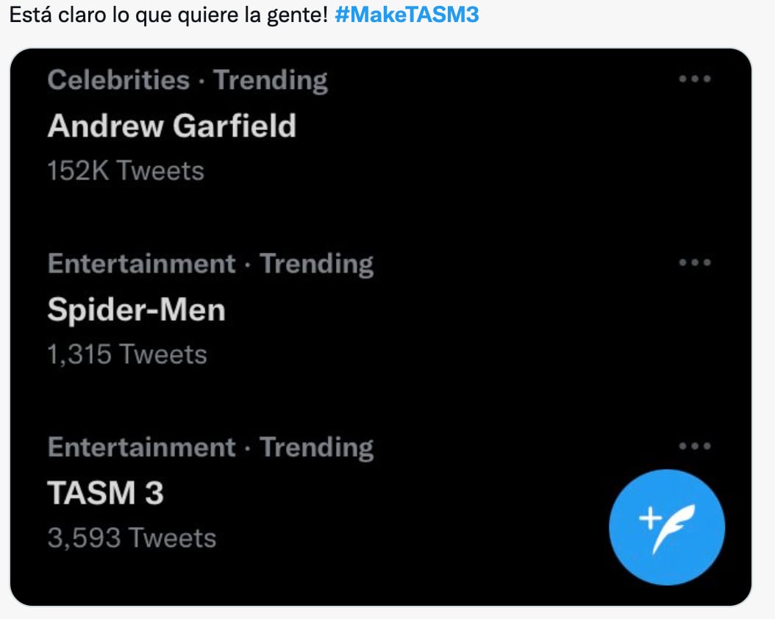This screenshot has height=619, width=775.
Task: Select the TASM 3 trending topic
Action: tap(105, 493)
